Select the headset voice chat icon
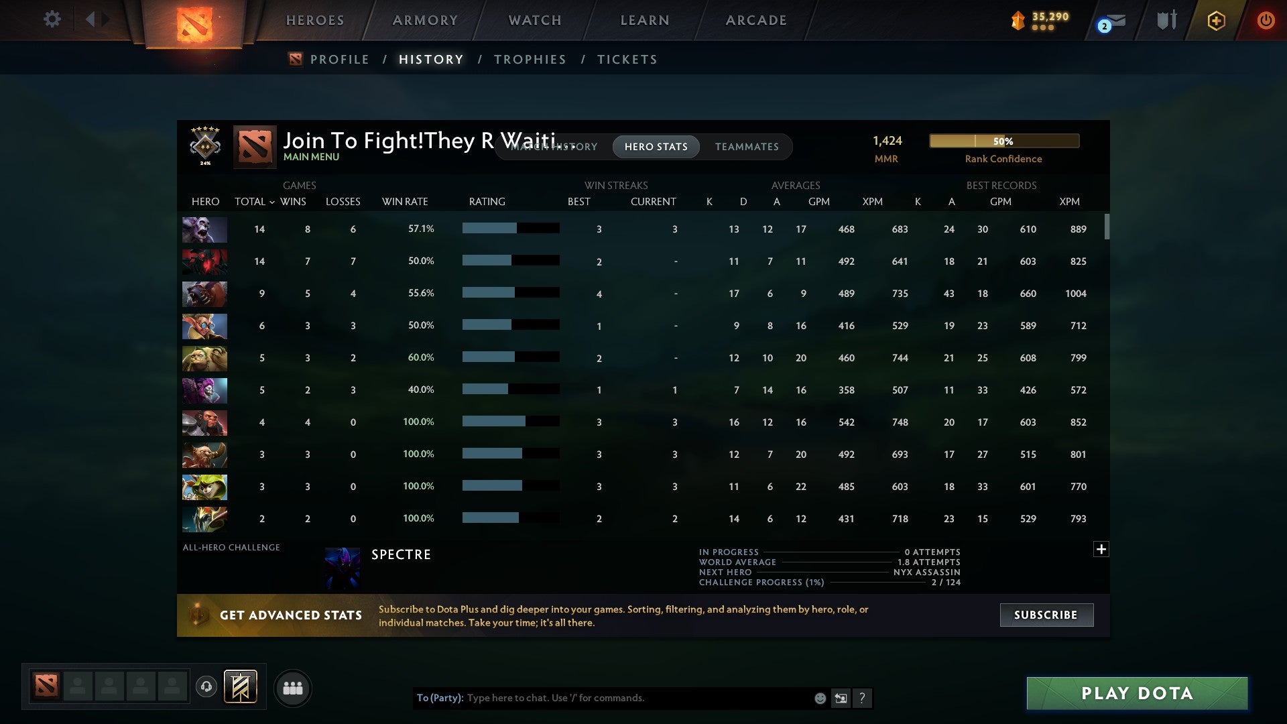The width and height of the screenshot is (1287, 724). [206, 688]
